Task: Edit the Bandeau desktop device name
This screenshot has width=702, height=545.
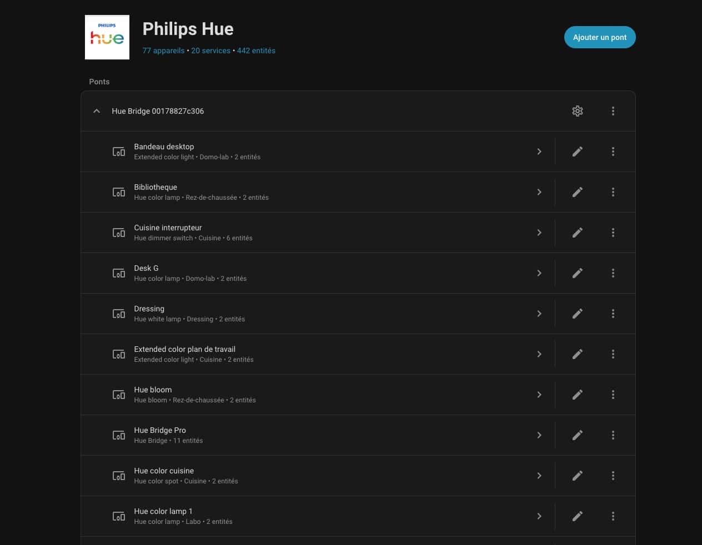Action: (578, 152)
